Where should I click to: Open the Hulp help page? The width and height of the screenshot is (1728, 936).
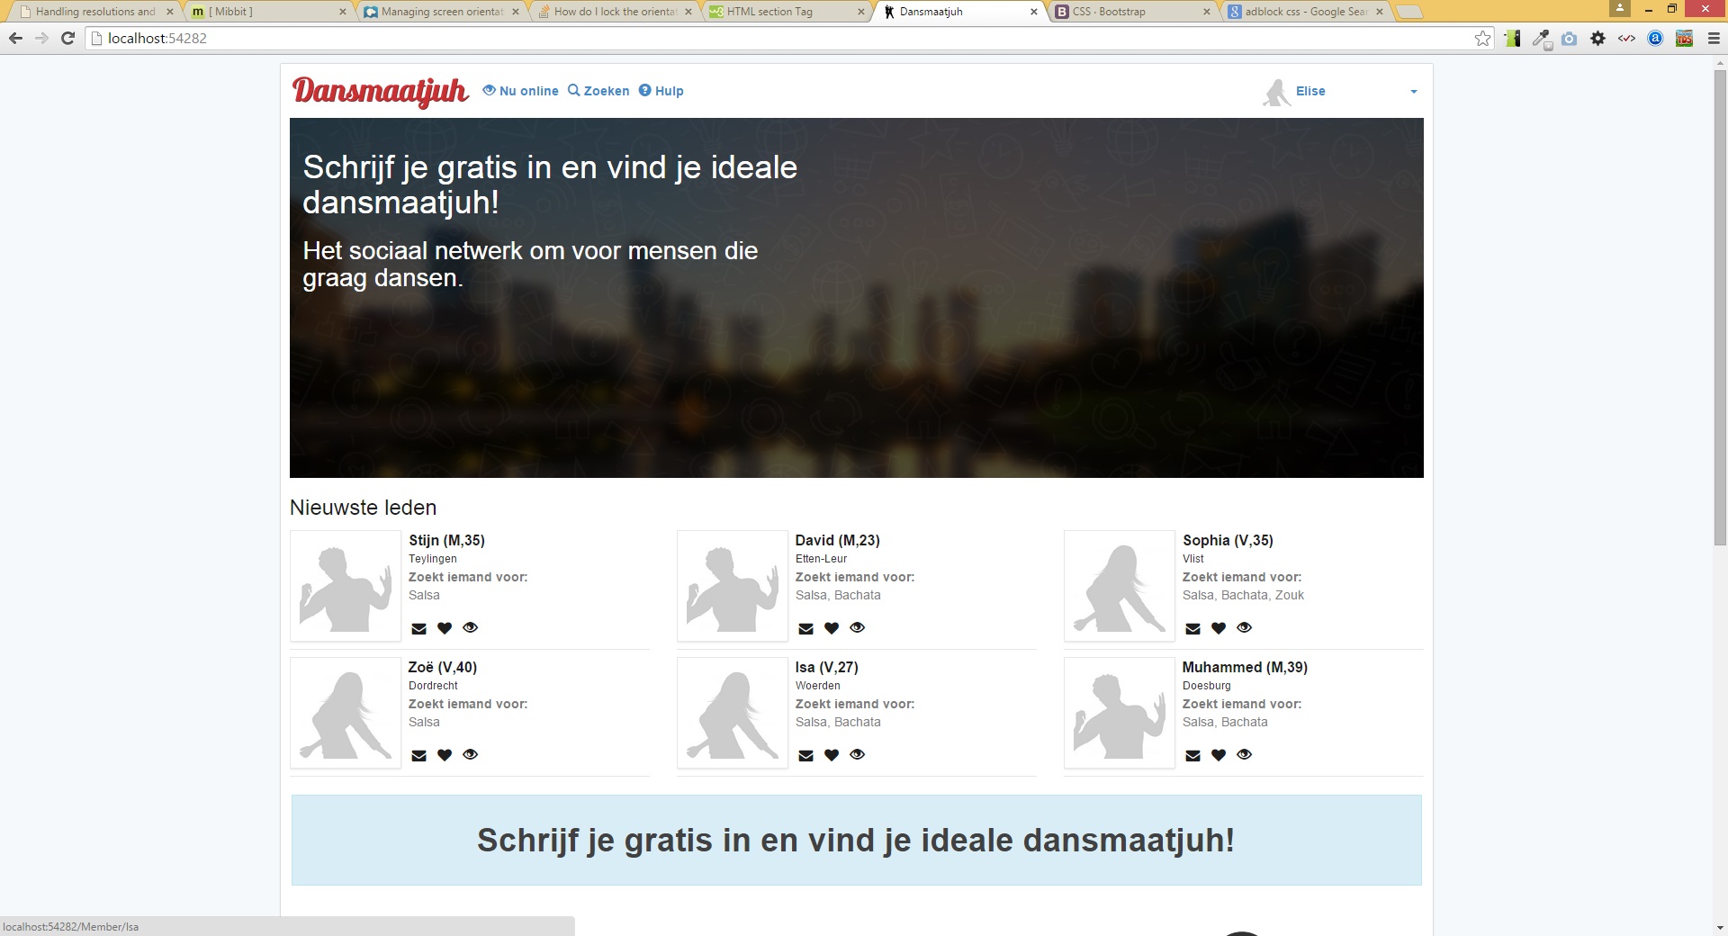[661, 91]
